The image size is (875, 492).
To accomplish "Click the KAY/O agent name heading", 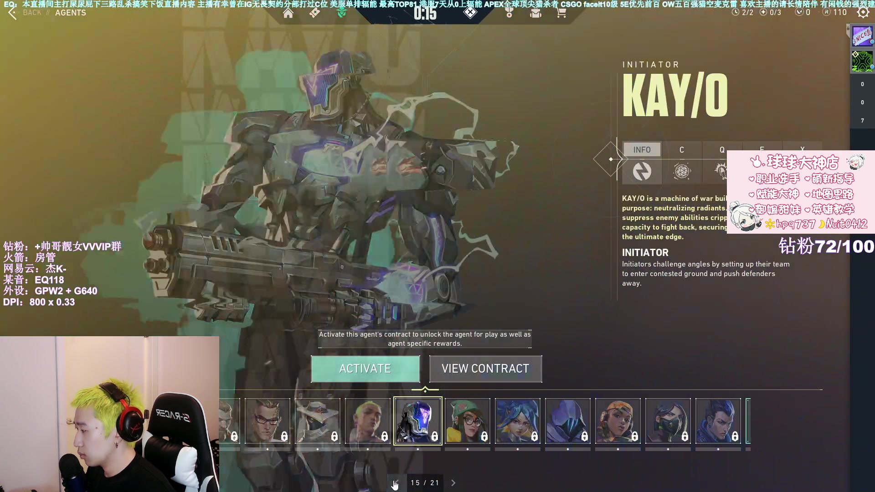I will pos(675,96).
